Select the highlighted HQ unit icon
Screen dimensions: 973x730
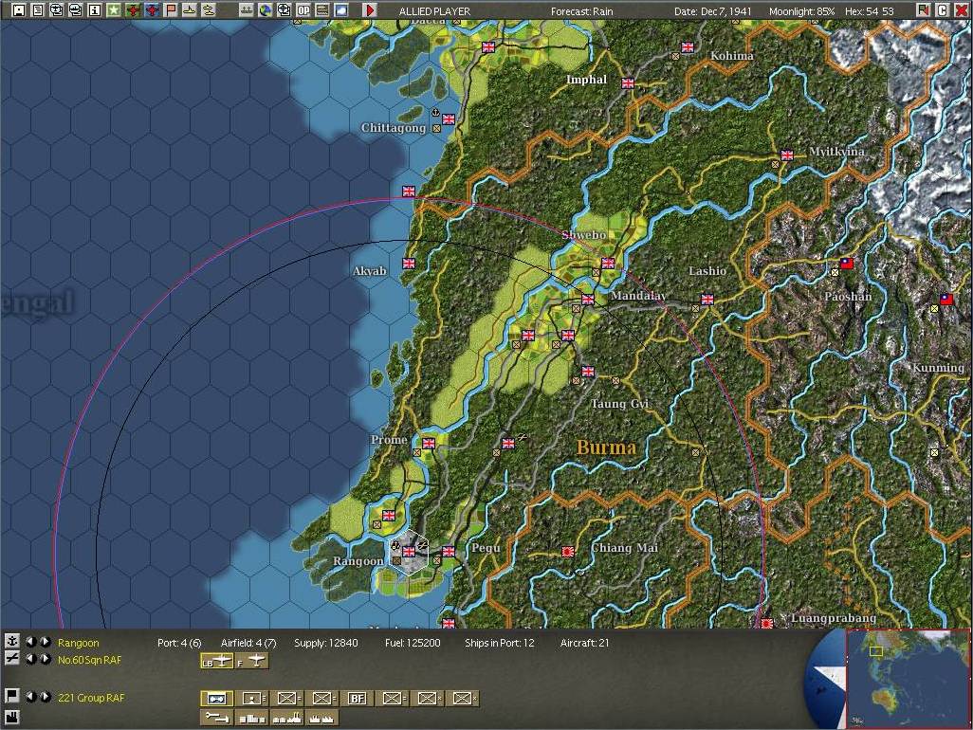coord(216,699)
